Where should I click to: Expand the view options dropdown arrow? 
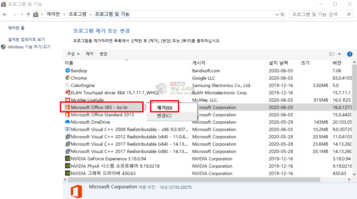click(339, 54)
